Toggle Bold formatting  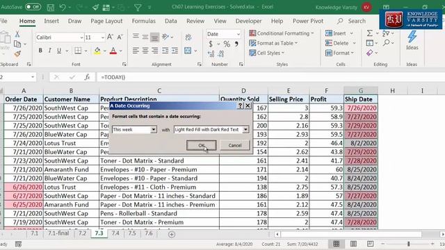40,51
